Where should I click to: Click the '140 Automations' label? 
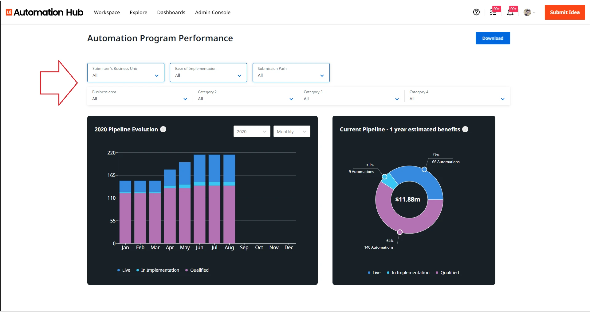pyautogui.click(x=379, y=247)
